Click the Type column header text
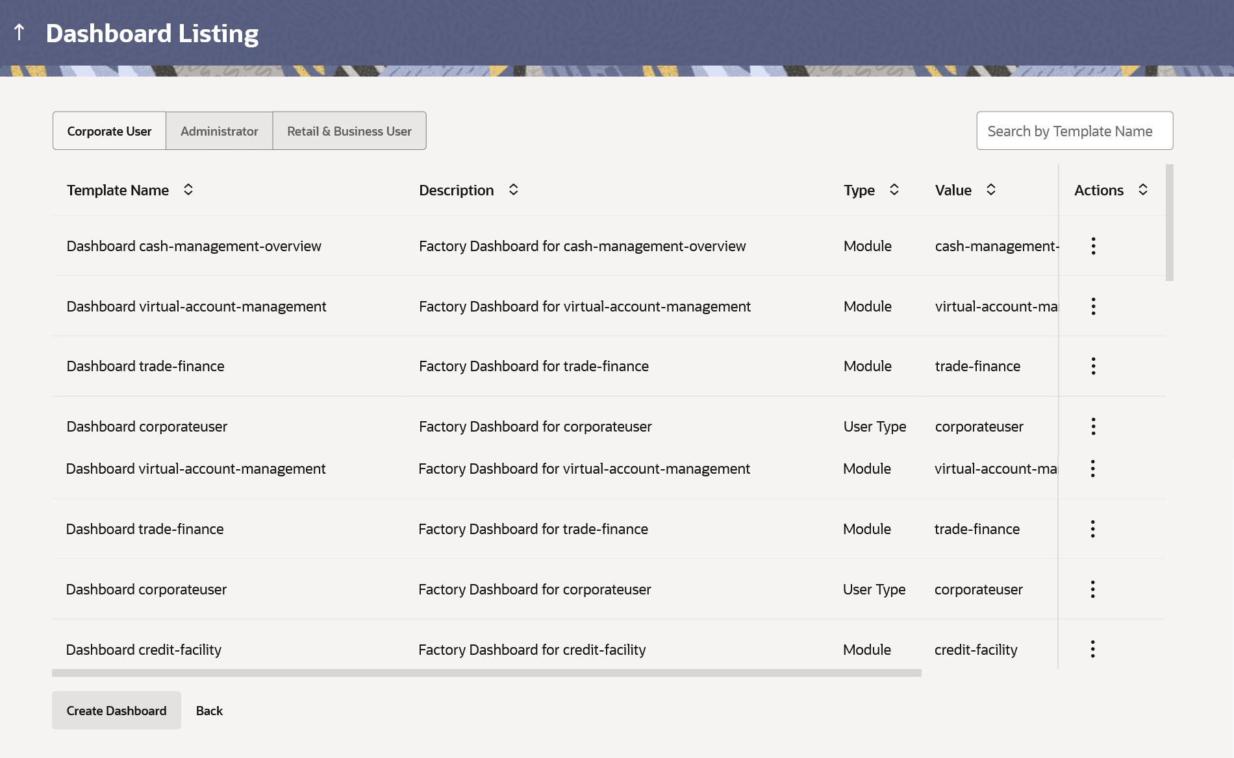 tap(859, 190)
